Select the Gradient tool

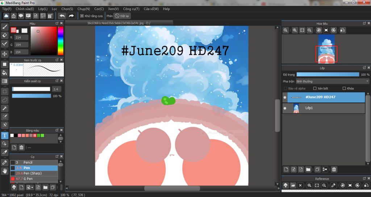(x=4, y=81)
